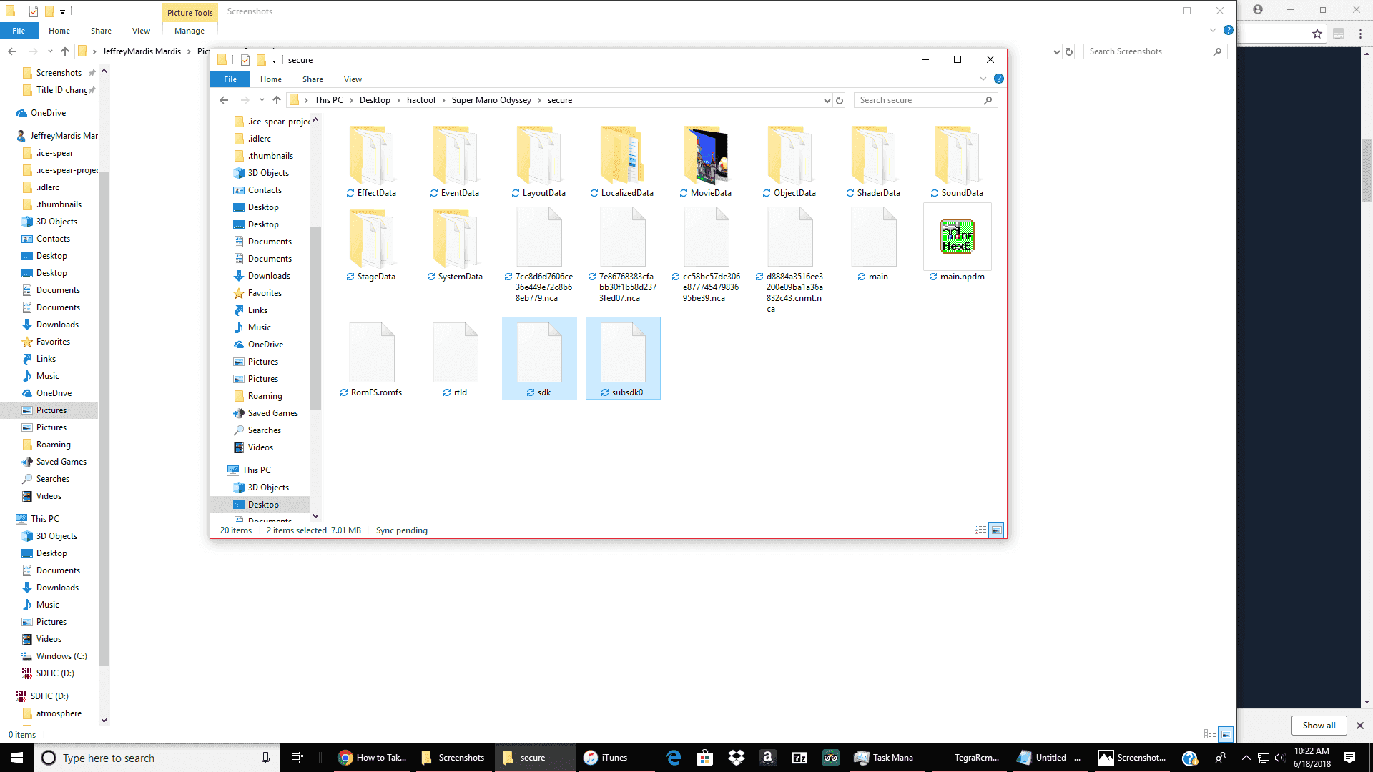Open the EffectData folder

[x=371, y=162]
